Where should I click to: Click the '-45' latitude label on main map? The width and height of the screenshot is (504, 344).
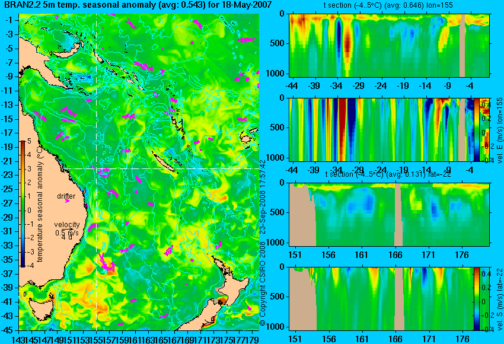8,330
